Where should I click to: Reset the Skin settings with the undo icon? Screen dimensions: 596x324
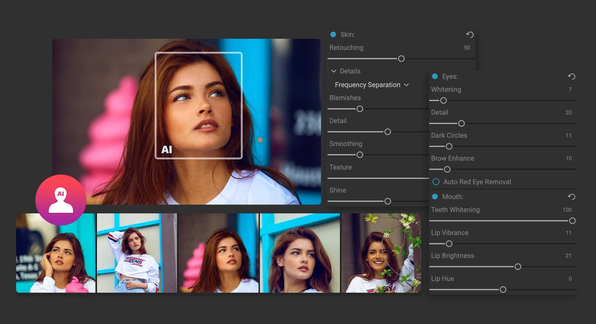point(470,35)
